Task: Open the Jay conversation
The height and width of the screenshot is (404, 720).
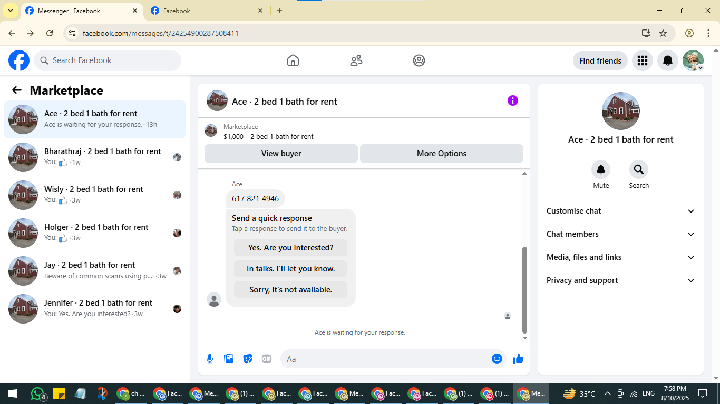Action: point(95,271)
